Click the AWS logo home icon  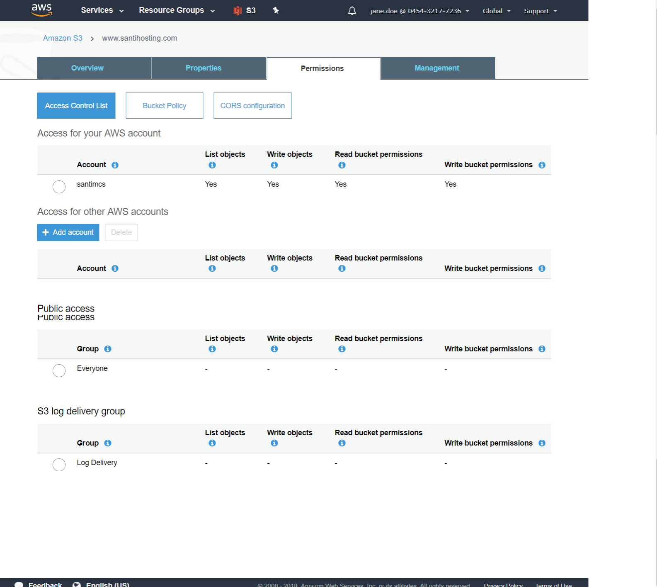point(42,10)
